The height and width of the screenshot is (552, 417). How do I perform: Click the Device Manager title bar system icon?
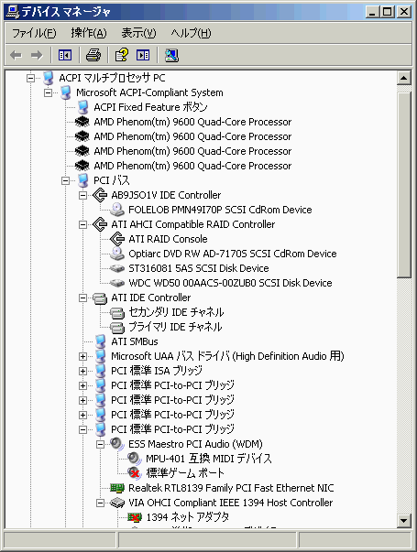13,12
